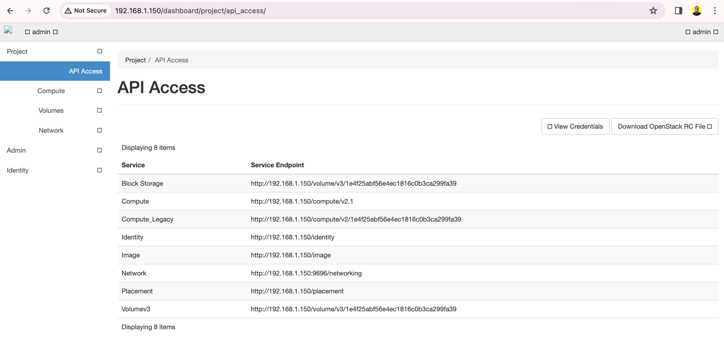Screen dimensions: 724x340
Task: Select API Access in the sidebar
Action: tap(85, 71)
